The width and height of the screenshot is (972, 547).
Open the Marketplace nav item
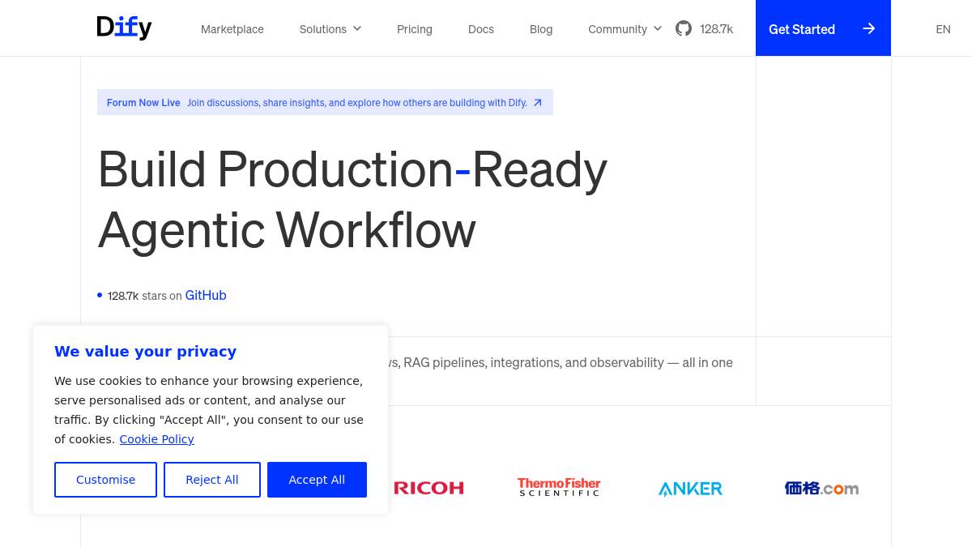[x=232, y=29]
